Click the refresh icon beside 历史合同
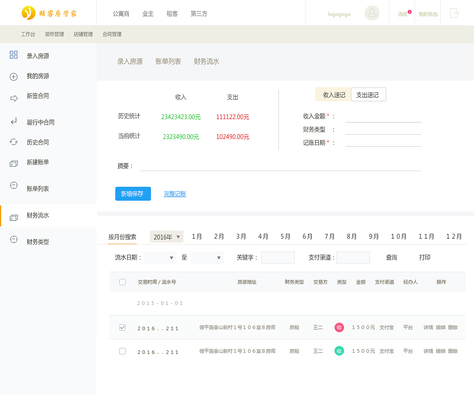This screenshot has height=395, width=474. tap(13, 142)
